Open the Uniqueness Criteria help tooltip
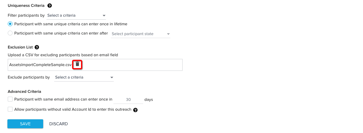 (50, 6)
